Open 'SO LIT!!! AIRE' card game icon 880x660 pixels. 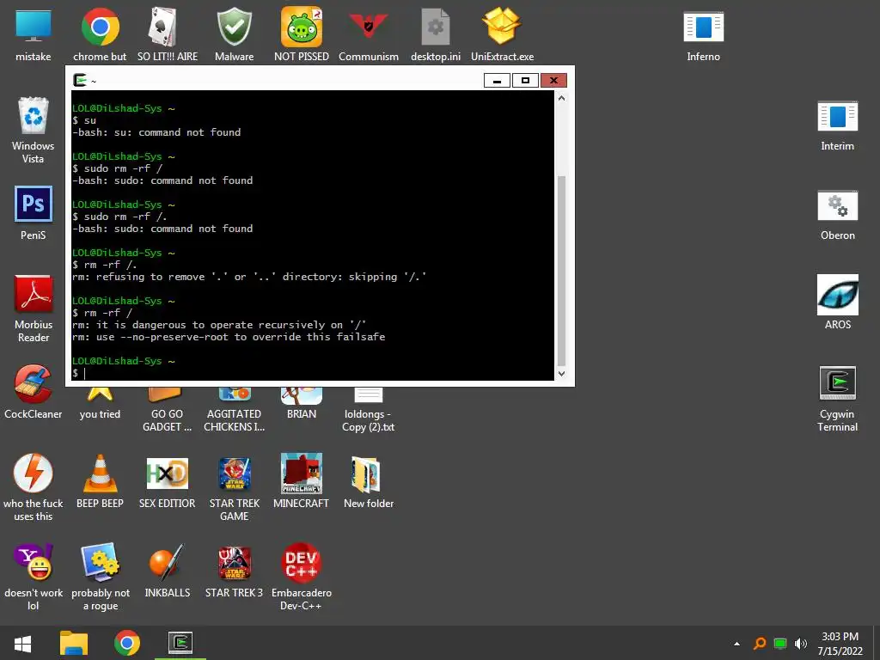[x=168, y=34]
